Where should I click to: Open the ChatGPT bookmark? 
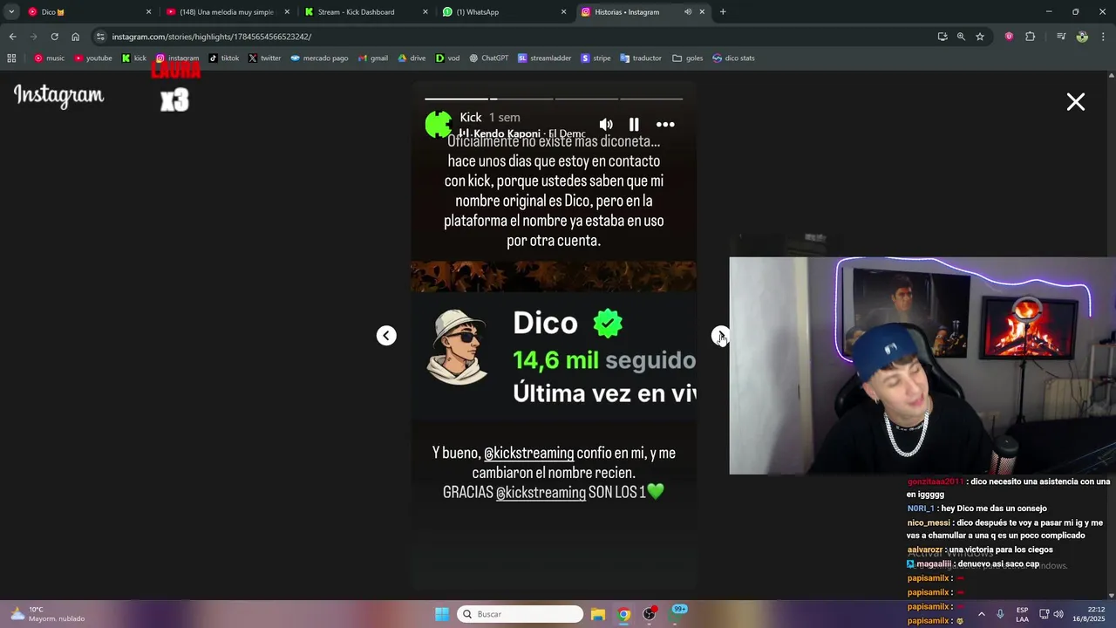(489, 58)
